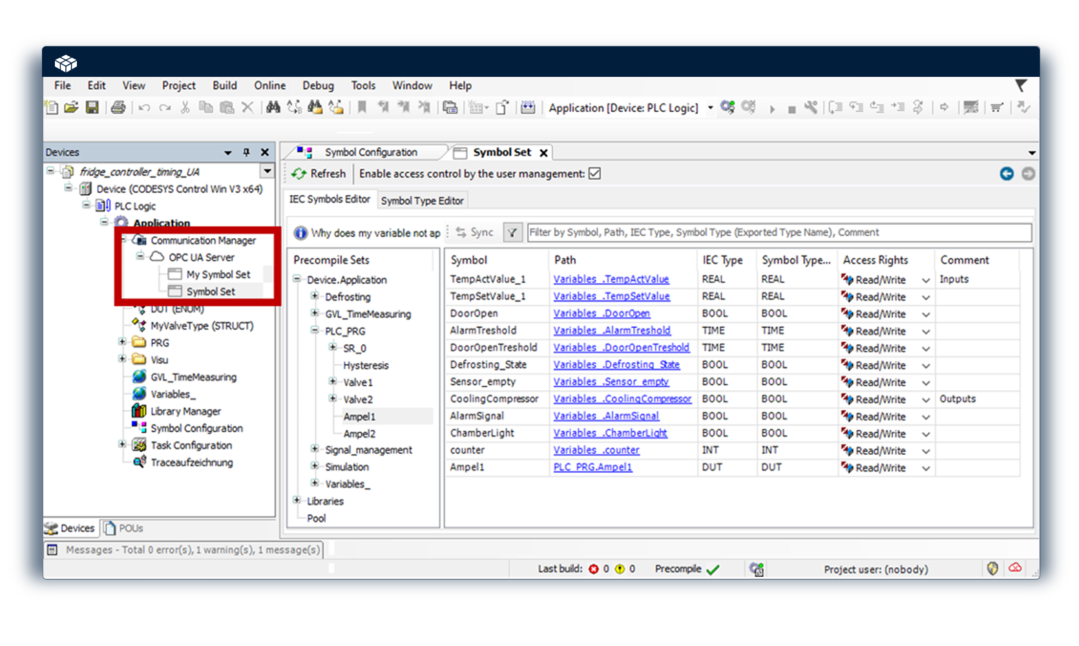The height and width of the screenshot is (646, 1079).
Task: Select My Symbol Set in device tree
Action: [x=218, y=275]
